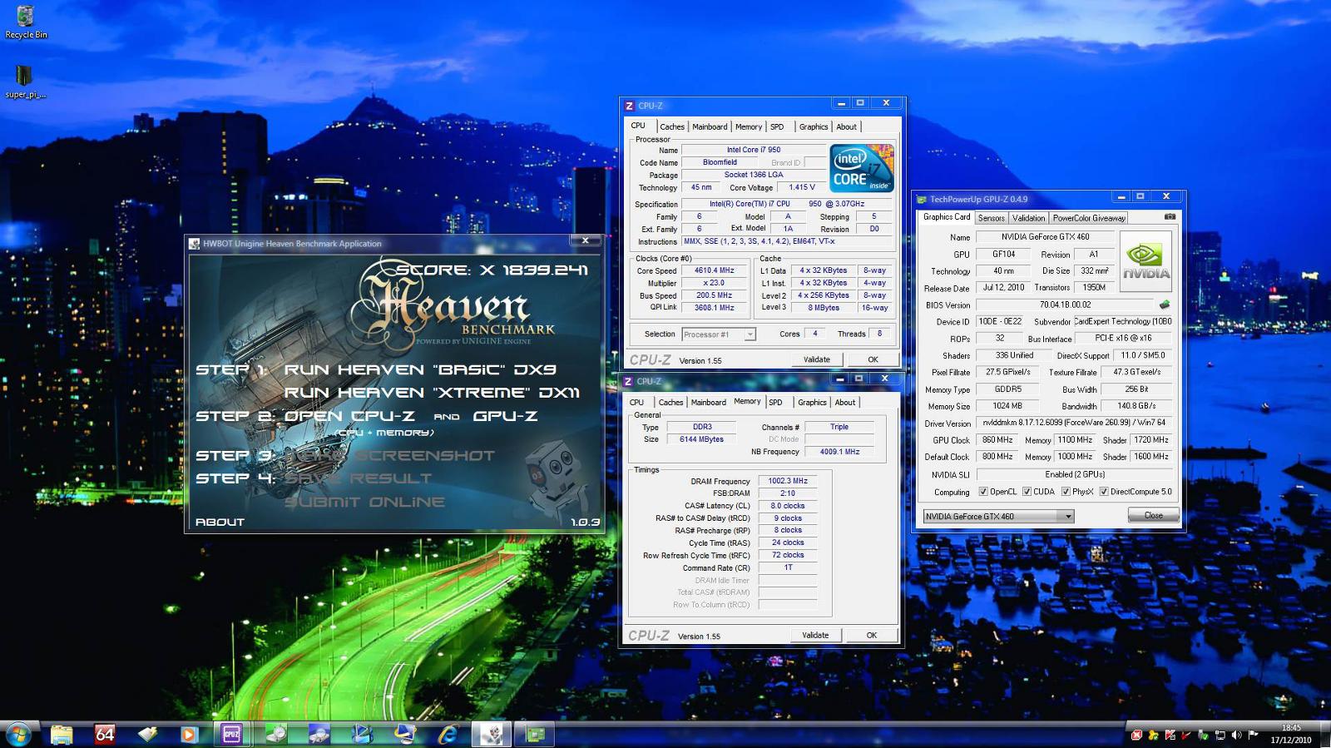The image size is (1331, 748).
Task: Expand the GPU selection dropdown in GPU-Z
Action: 1068,517
